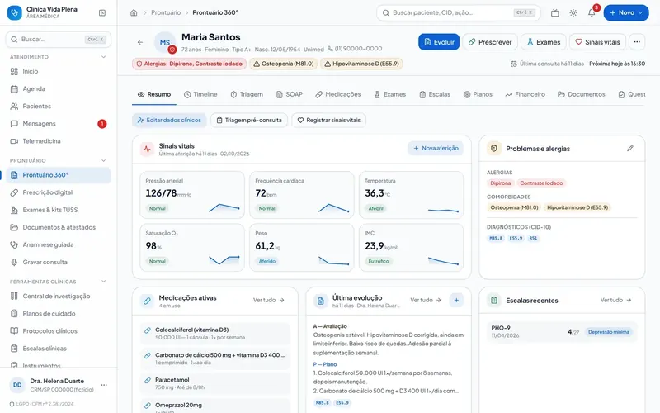Switch to the Medicações tab
The width and height of the screenshot is (660, 413).
(338, 94)
